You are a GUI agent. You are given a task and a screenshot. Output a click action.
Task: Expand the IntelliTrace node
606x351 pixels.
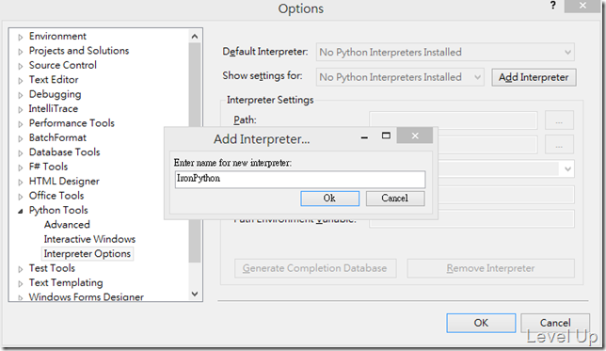pos(21,110)
